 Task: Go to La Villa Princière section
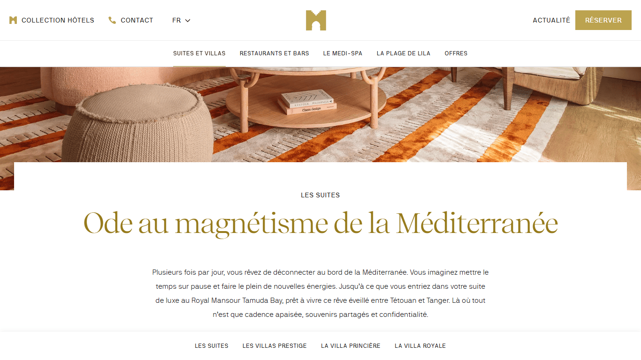(x=351, y=346)
